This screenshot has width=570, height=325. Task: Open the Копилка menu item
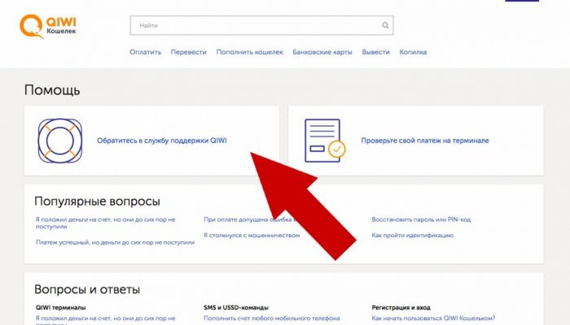413,52
